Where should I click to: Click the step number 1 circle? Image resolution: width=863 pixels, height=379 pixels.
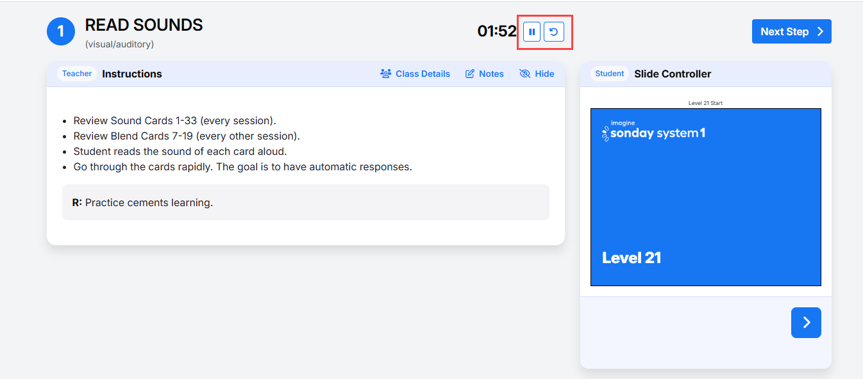coord(61,31)
